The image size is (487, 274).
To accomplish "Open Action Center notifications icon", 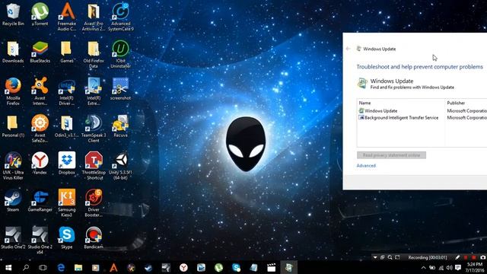I will coord(458,267).
